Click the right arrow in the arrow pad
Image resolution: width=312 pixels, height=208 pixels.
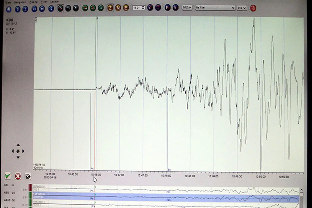pos(23,151)
